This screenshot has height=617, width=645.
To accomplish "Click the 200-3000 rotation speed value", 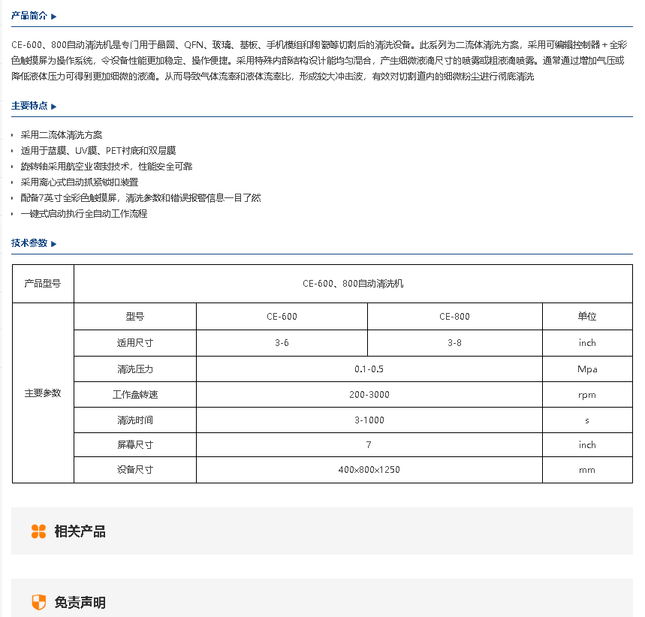I will 369,395.
